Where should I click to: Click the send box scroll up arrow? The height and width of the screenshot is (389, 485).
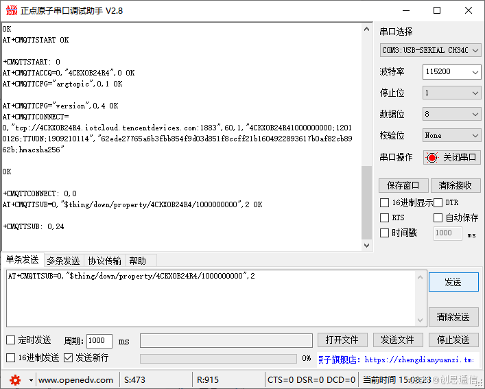[x=420, y=277]
